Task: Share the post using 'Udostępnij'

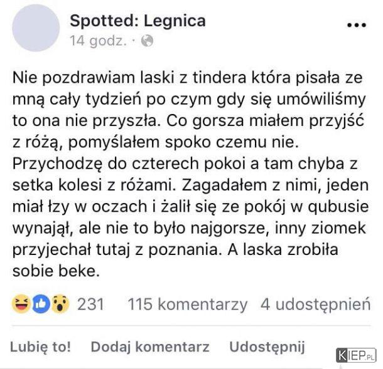Action: click(267, 347)
